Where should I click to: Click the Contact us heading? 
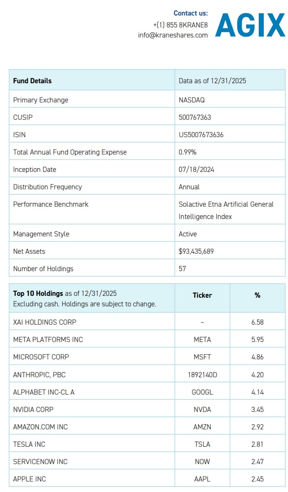191,13
